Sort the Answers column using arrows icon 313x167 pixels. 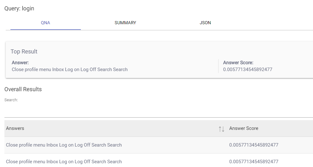click(221, 129)
